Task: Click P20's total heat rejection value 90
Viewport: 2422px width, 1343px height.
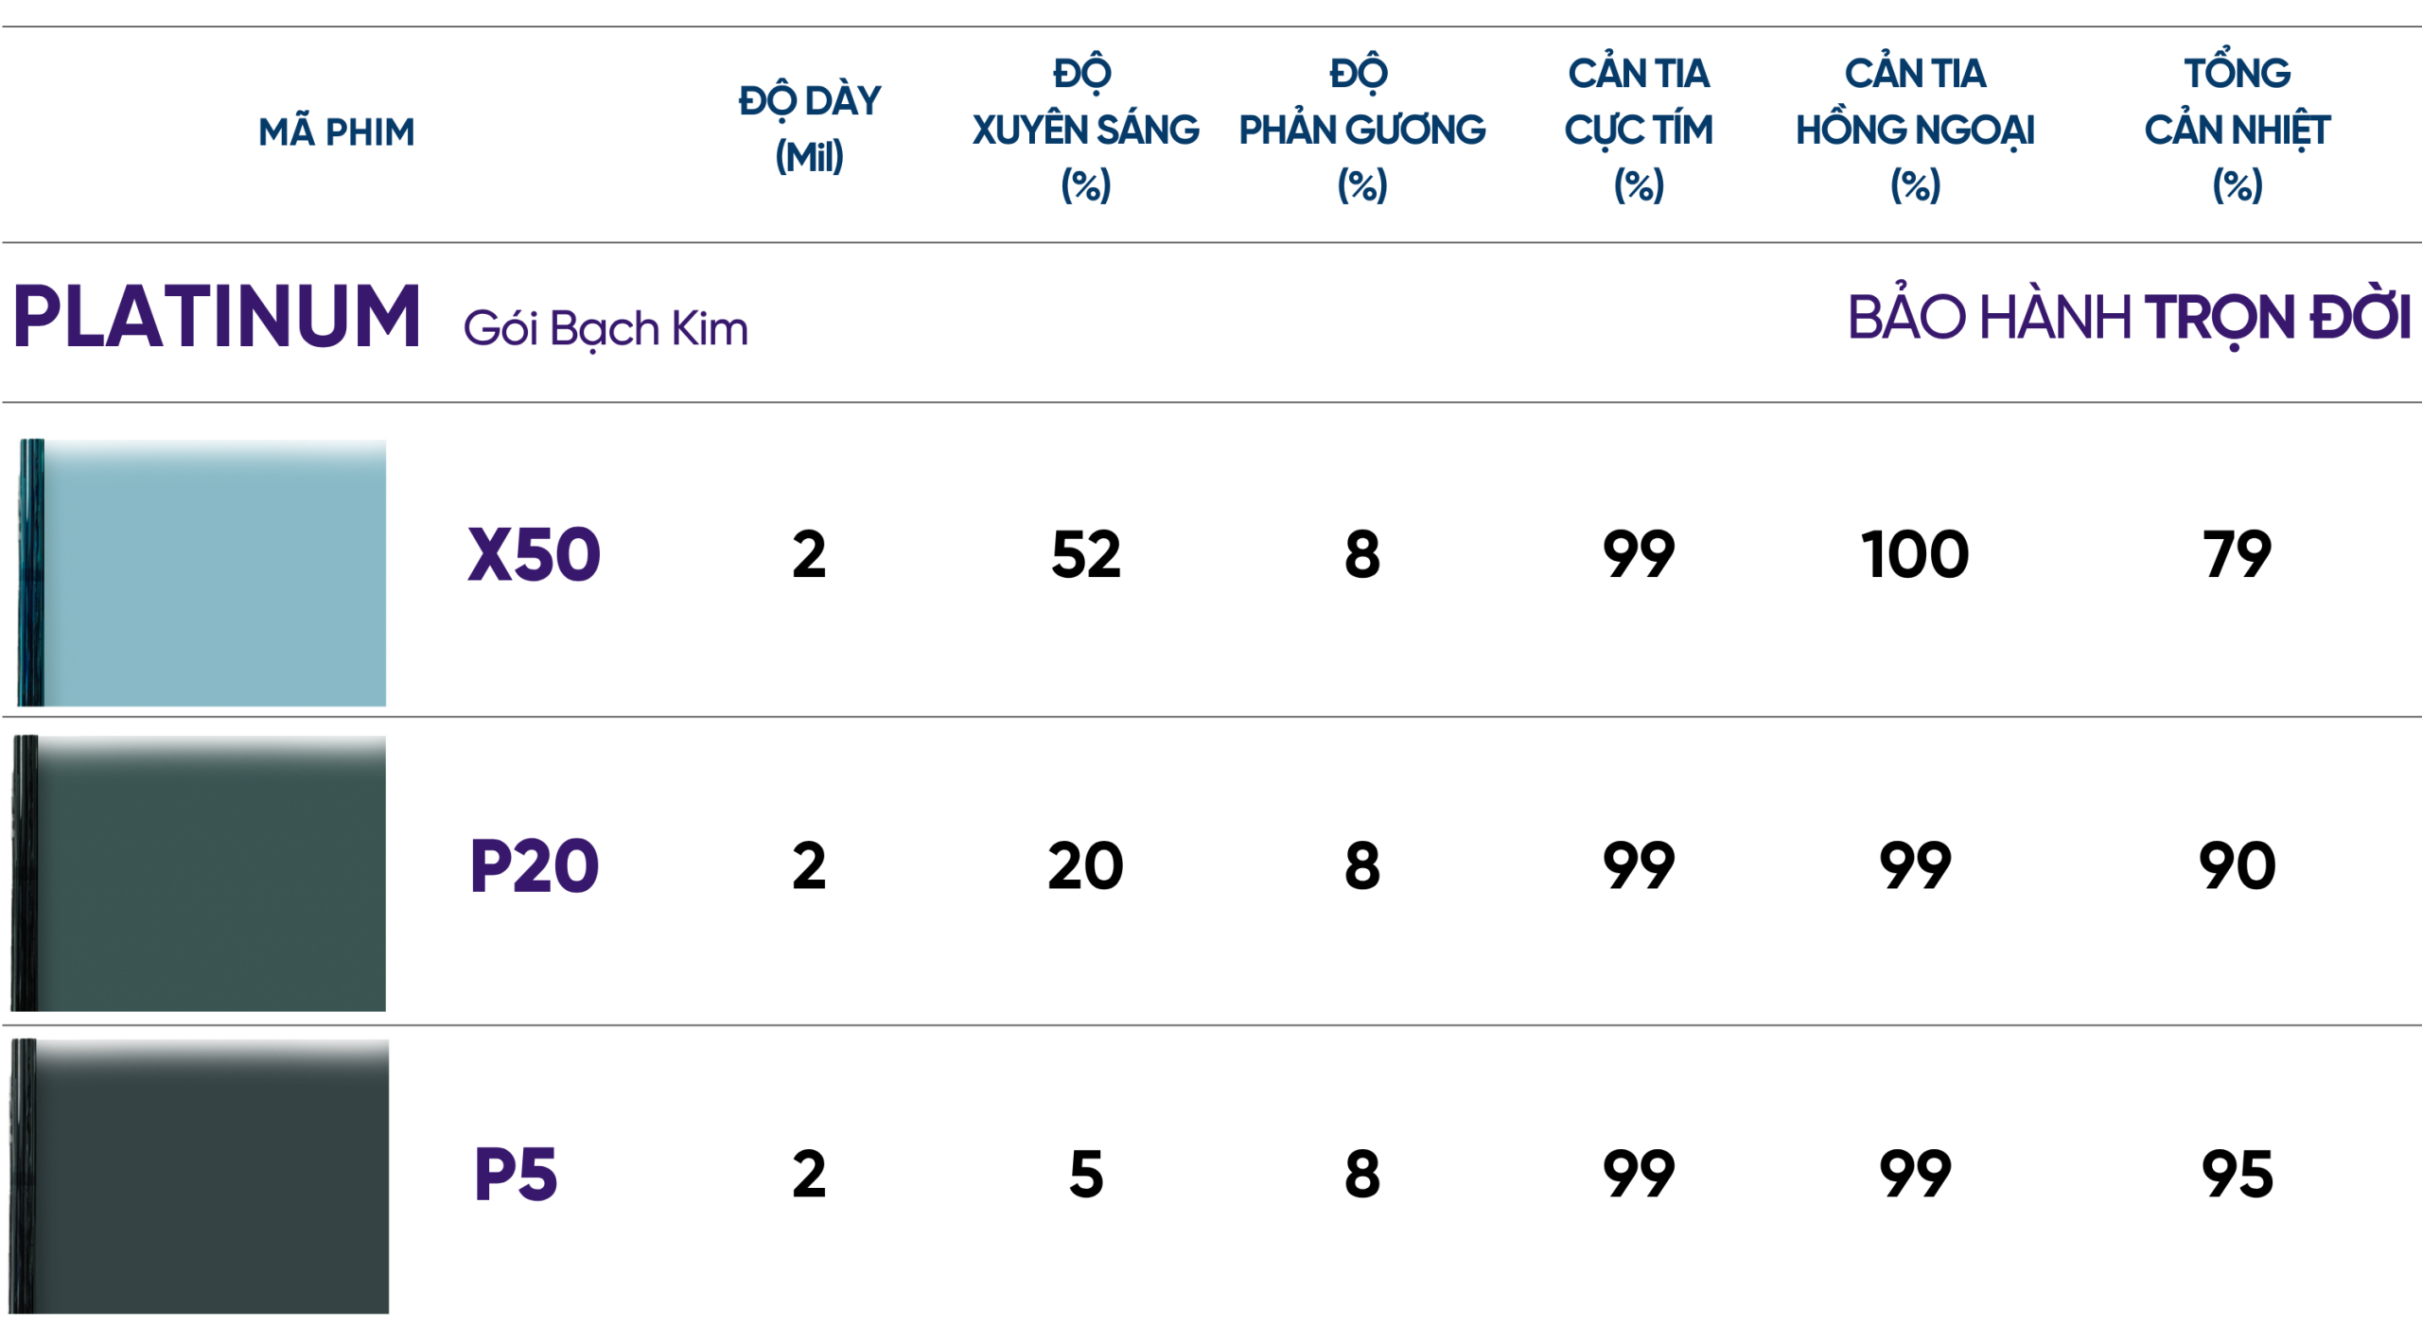Action: [2237, 866]
